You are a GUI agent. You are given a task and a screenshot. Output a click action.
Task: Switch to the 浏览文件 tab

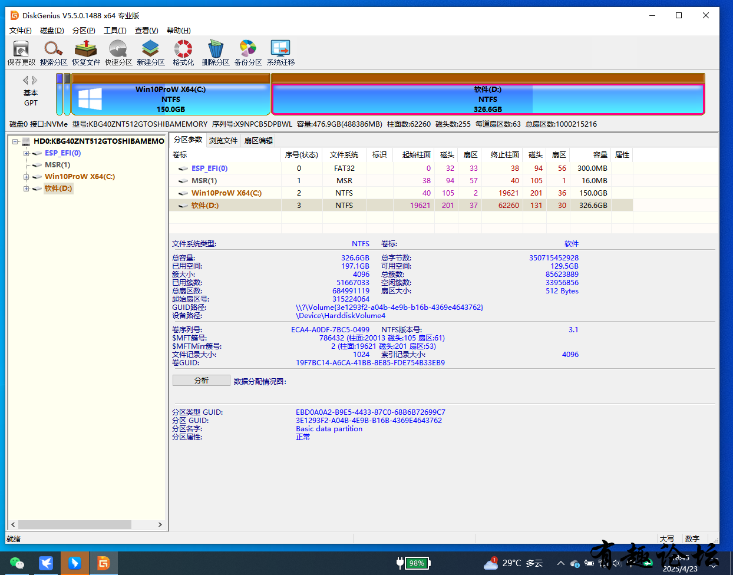click(223, 140)
